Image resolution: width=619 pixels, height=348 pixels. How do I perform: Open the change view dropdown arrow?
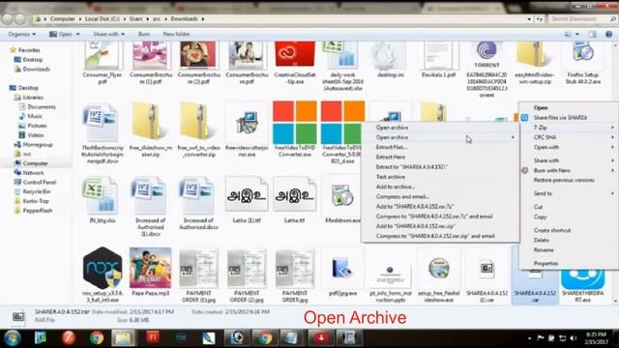(577, 35)
